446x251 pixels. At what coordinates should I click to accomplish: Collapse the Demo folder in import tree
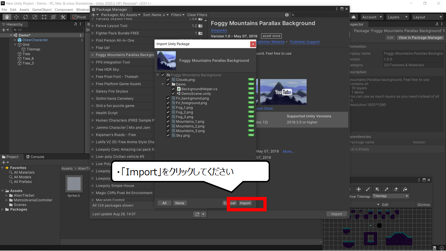click(163, 84)
